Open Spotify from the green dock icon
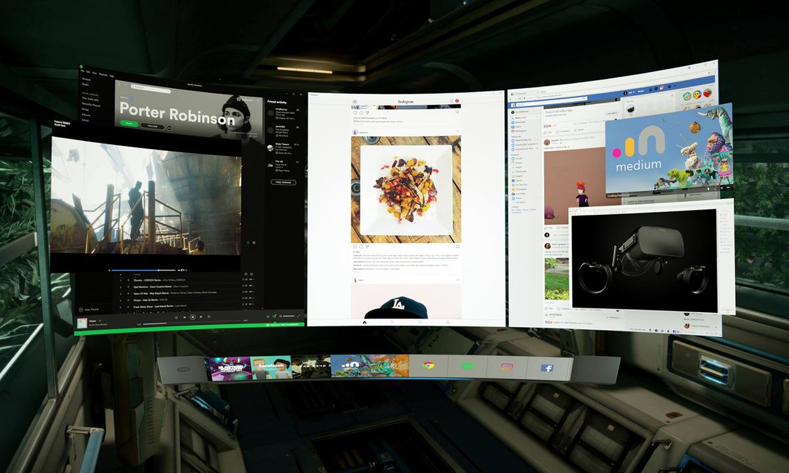 coord(467,367)
